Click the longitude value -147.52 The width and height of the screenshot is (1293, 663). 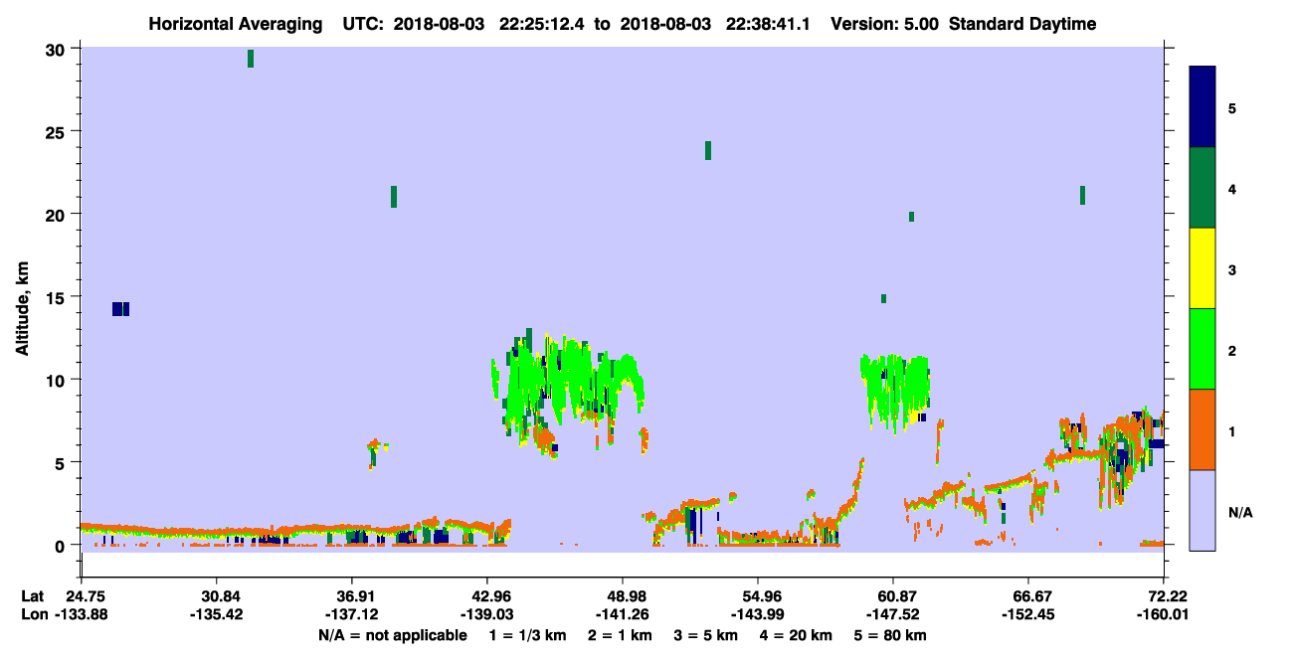pyautogui.click(x=891, y=615)
